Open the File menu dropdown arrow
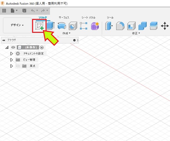The image size is (170, 141). (x=17, y=10)
